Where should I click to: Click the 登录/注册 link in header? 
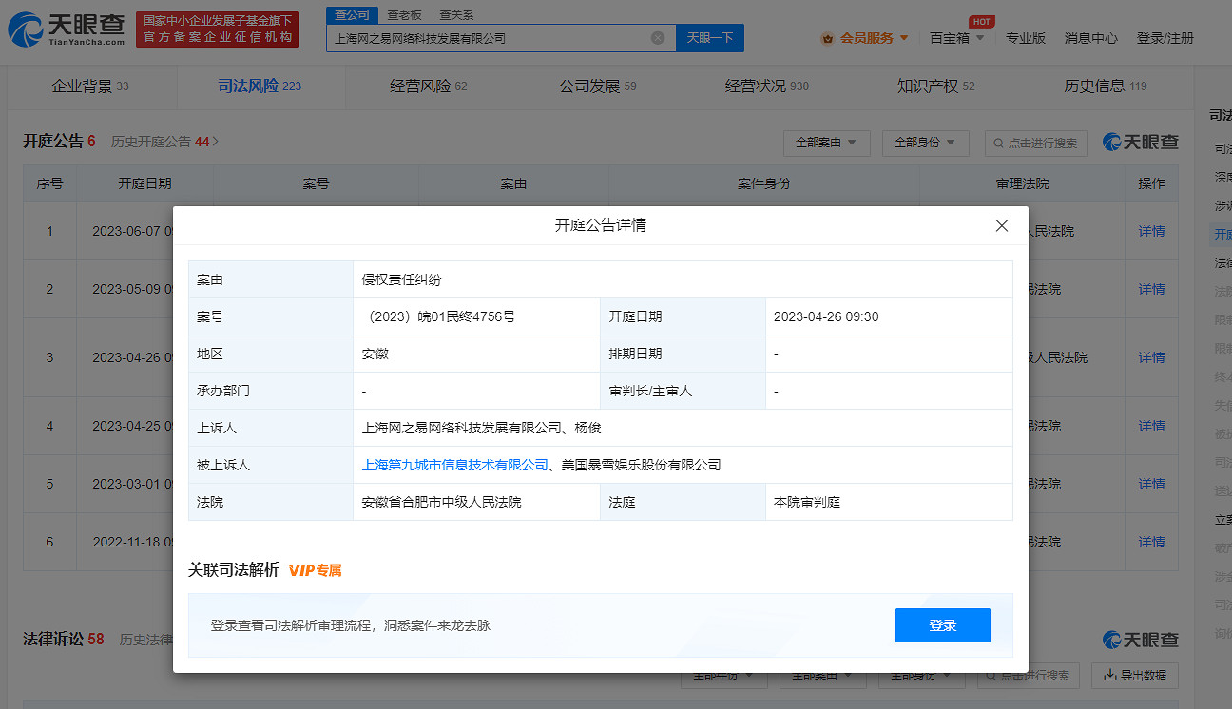(x=1165, y=38)
